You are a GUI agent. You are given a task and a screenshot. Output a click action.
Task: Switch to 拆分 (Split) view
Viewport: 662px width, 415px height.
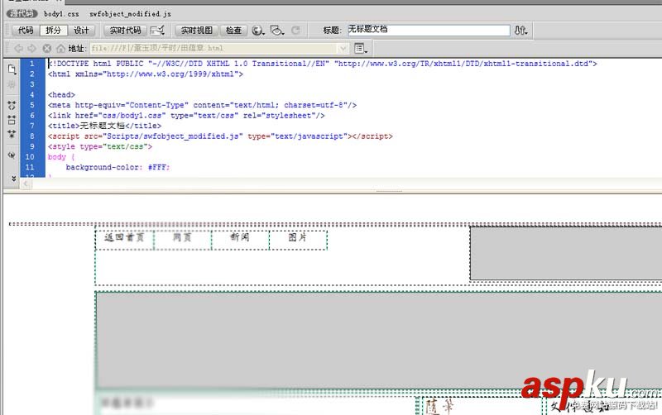[x=53, y=31]
